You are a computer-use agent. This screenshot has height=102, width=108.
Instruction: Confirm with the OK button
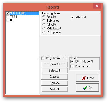coord(88,88)
